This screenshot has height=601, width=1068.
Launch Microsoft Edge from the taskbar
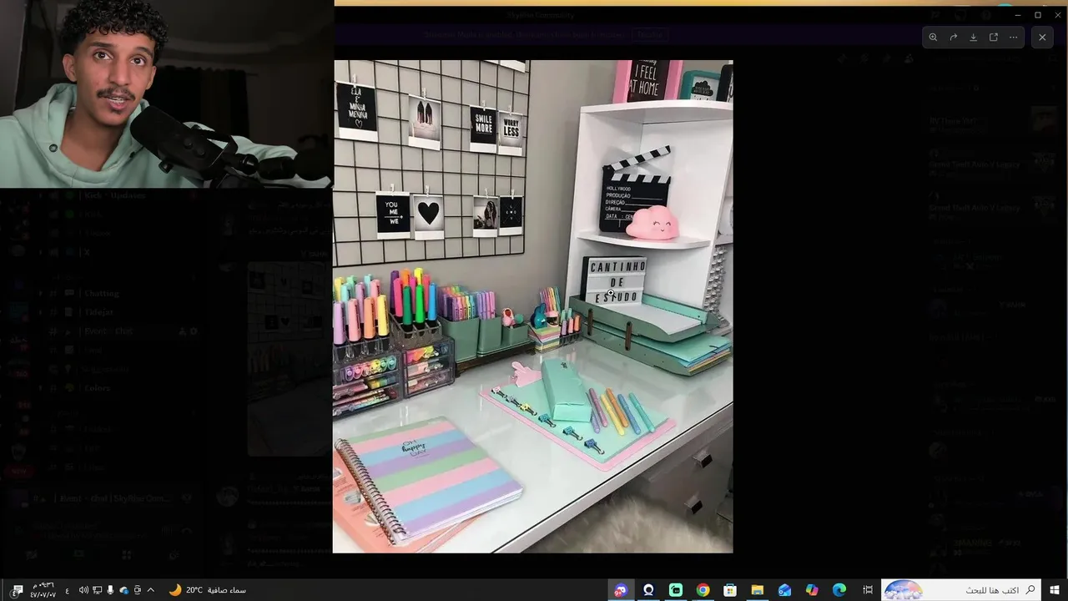point(839,590)
